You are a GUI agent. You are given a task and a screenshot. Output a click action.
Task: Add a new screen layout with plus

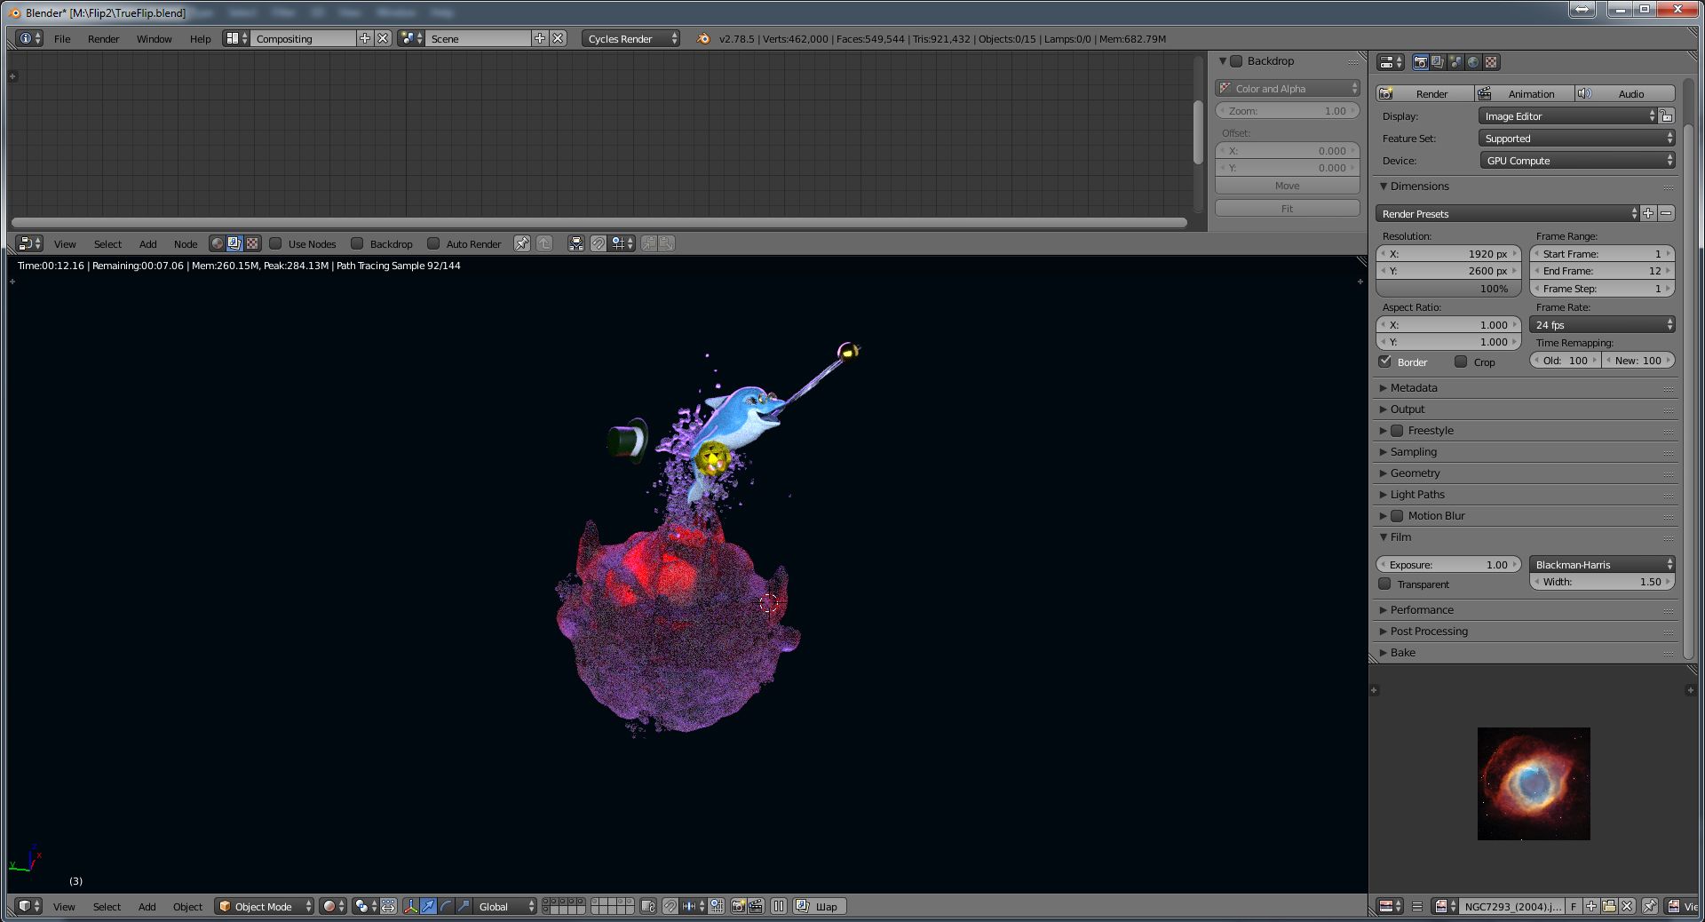coord(365,38)
